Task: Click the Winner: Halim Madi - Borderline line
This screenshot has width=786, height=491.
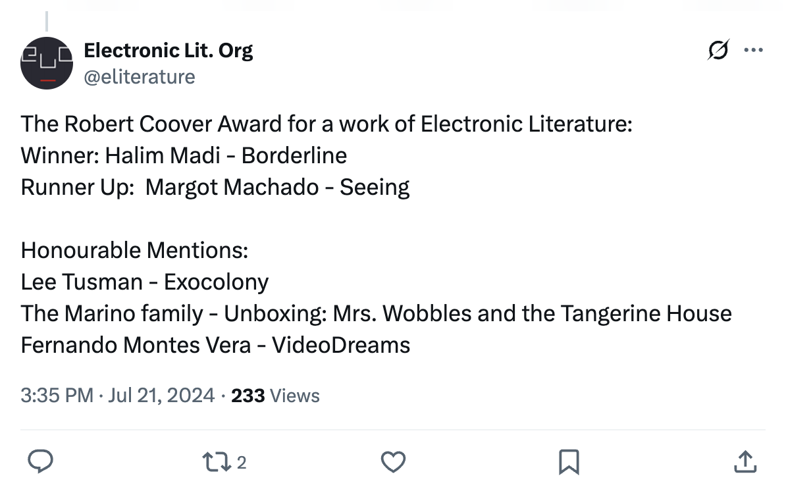Action: [x=184, y=155]
